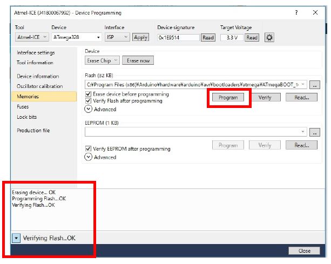The height and width of the screenshot is (264, 331).
Task: Expand the EEPROM Advanced section
Action: pos(89,157)
